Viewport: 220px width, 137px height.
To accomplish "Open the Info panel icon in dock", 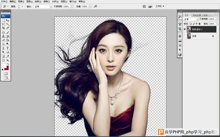I will pos(180,55).
